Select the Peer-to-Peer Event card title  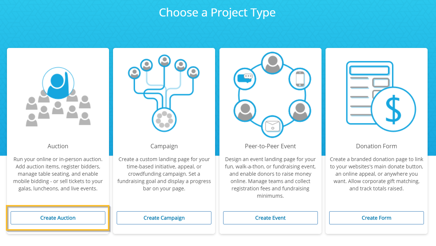tap(270, 146)
